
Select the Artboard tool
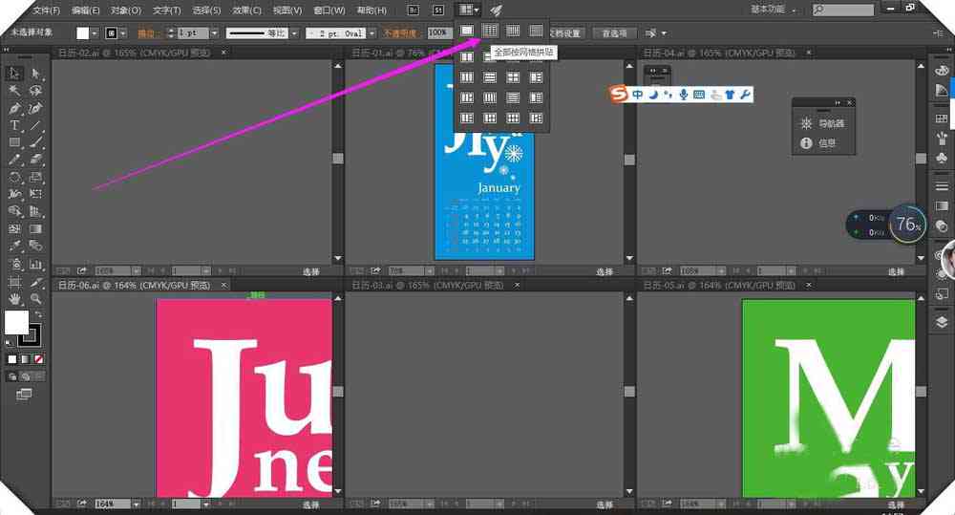coord(14,282)
